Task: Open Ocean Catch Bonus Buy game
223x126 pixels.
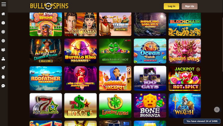Action: [150, 51]
